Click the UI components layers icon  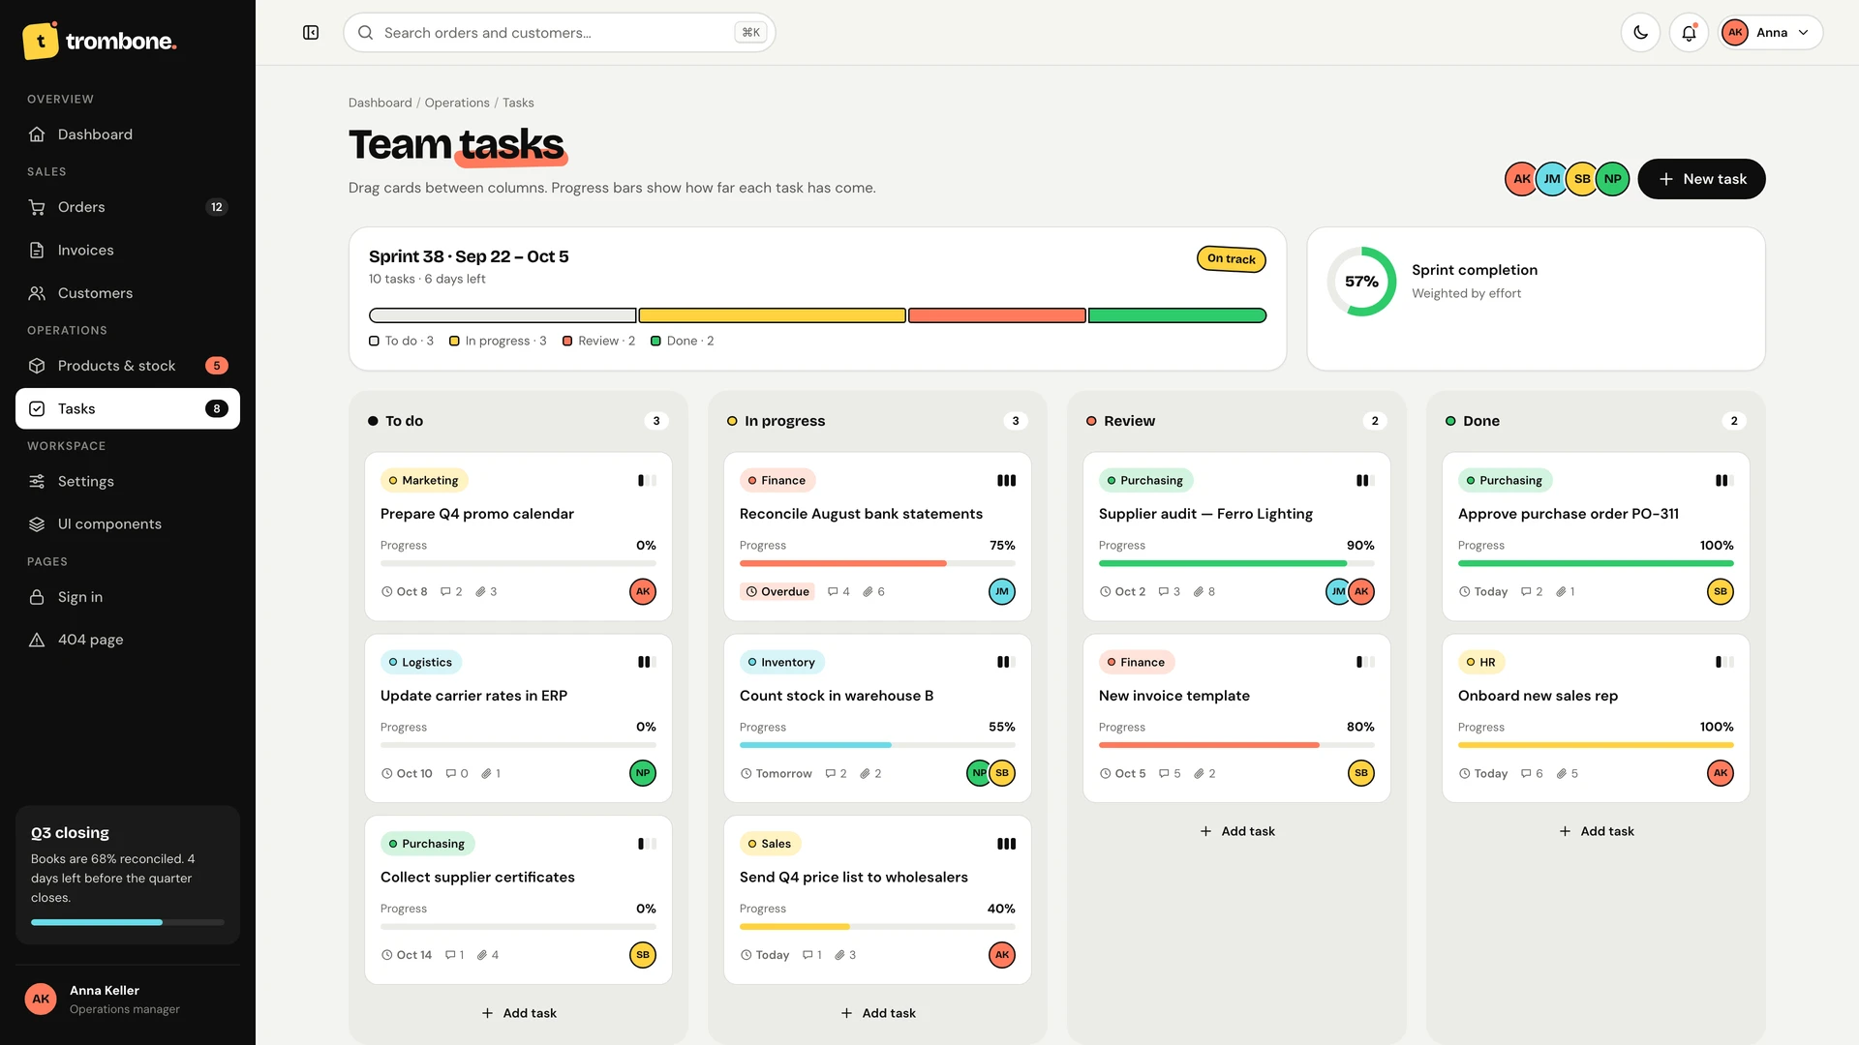click(37, 524)
